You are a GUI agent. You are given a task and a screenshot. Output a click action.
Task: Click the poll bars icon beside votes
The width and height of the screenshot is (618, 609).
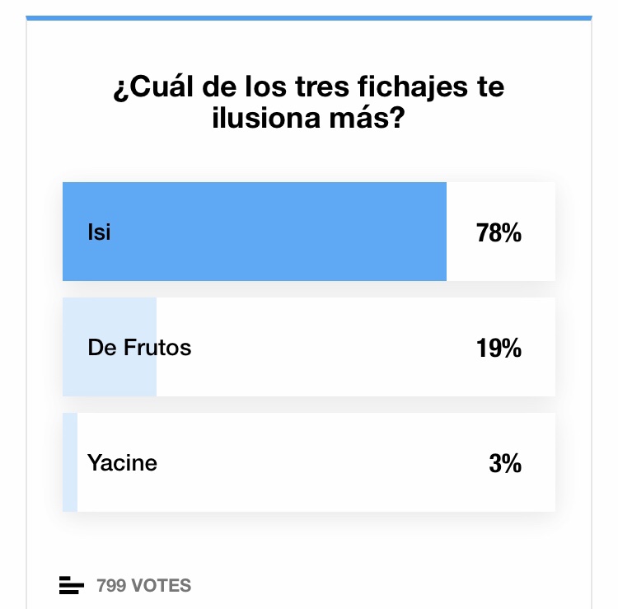(72, 586)
